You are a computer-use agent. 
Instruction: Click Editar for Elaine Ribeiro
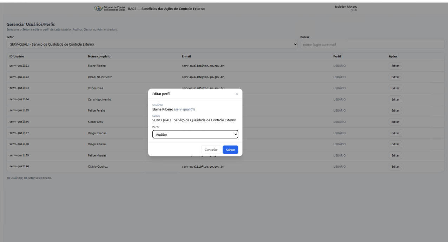click(395, 66)
